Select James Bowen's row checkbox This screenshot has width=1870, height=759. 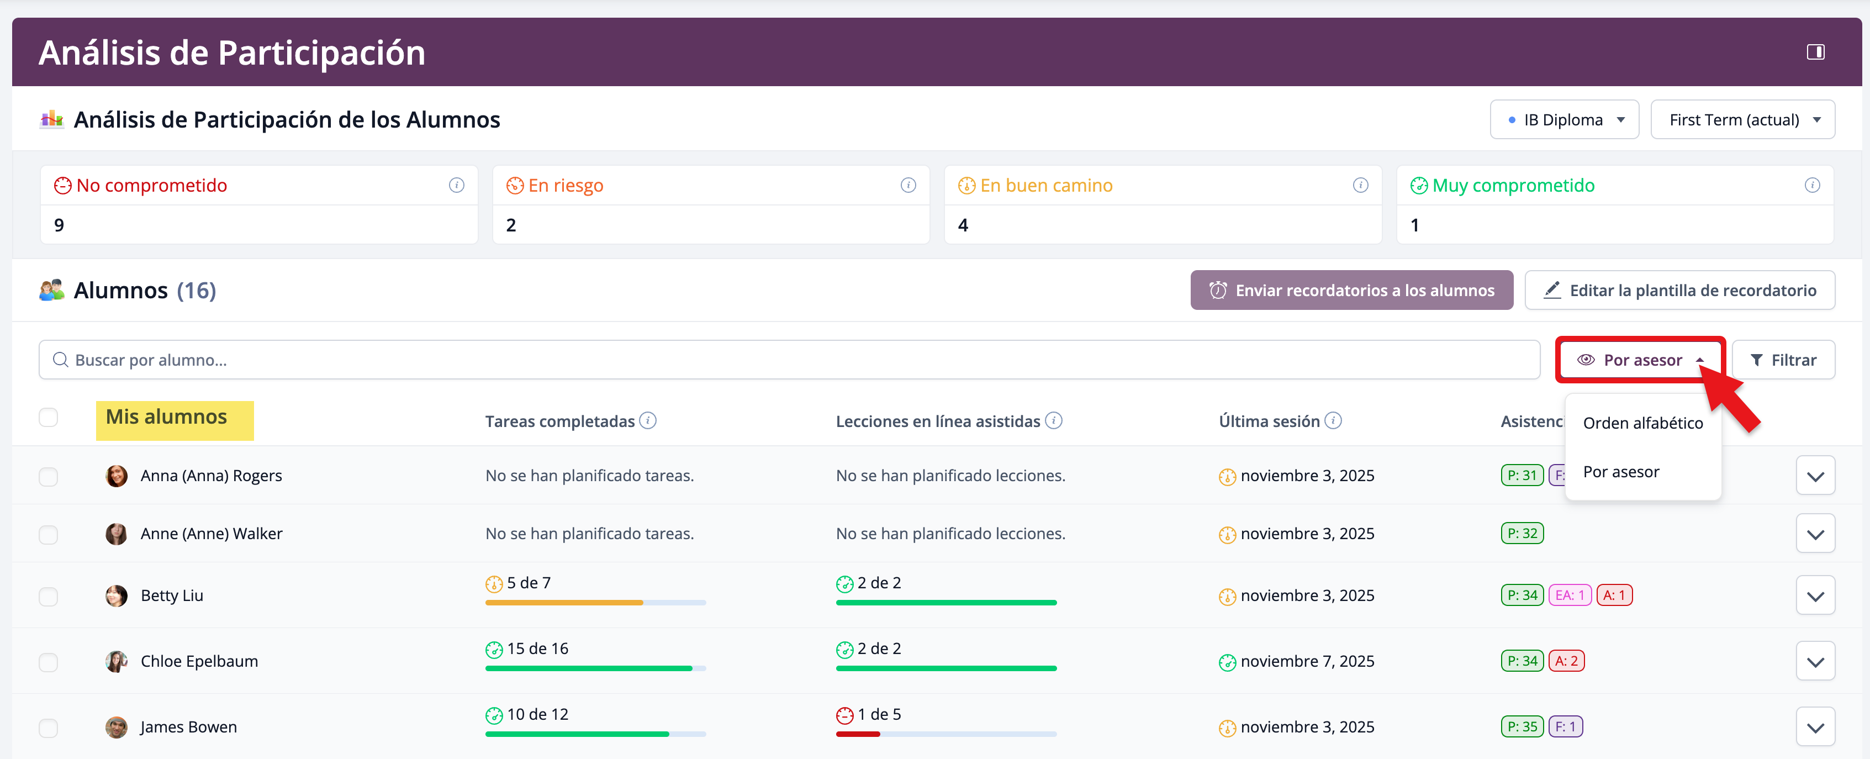(48, 728)
